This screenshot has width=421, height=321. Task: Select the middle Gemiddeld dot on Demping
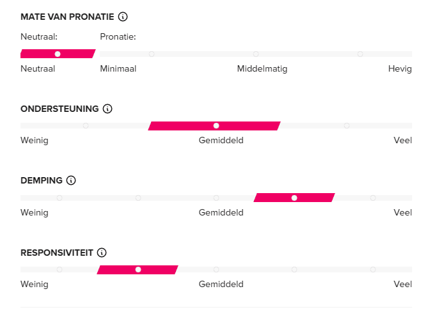pos(216,198)
